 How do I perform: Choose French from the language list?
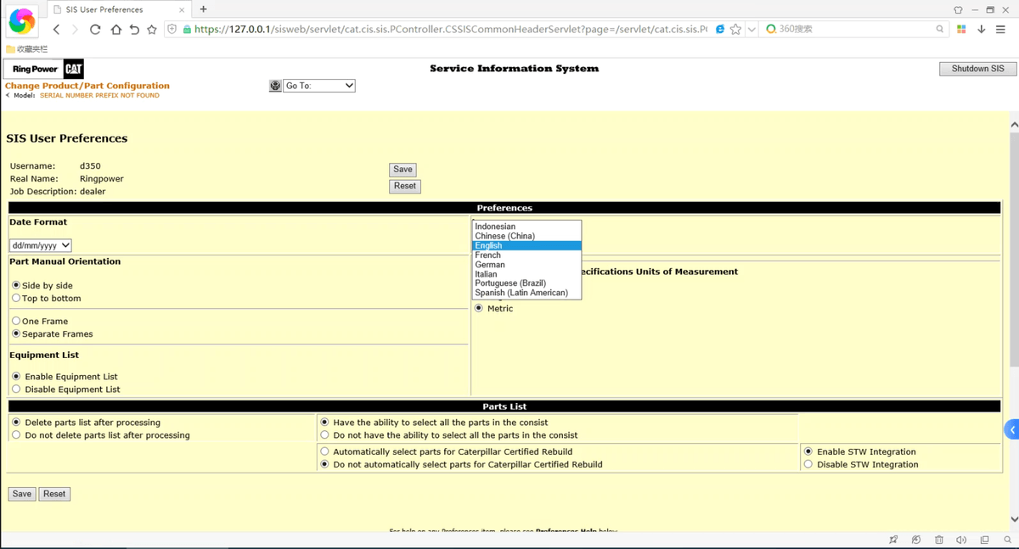coord(488,255)
